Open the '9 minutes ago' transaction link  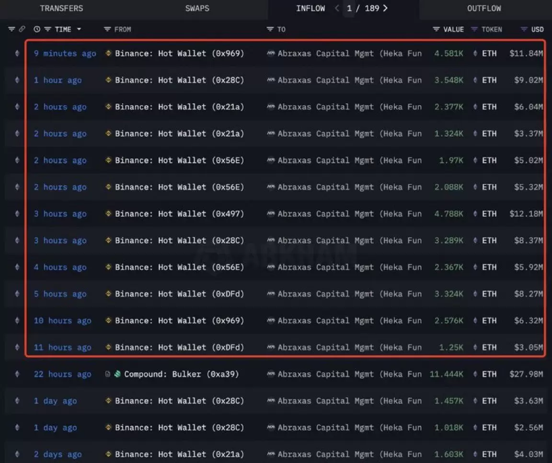(x=65, y=54)
